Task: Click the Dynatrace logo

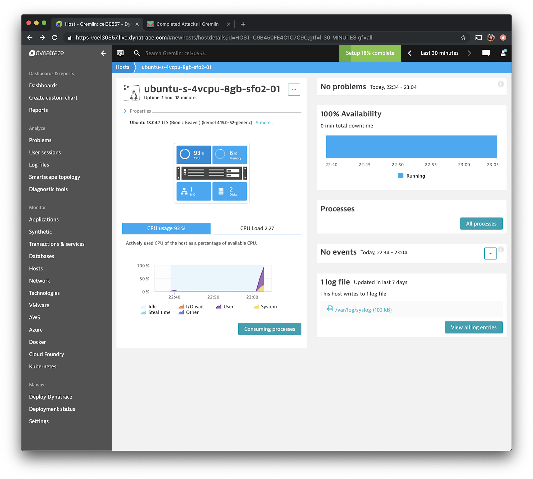Action: [46, 53]
